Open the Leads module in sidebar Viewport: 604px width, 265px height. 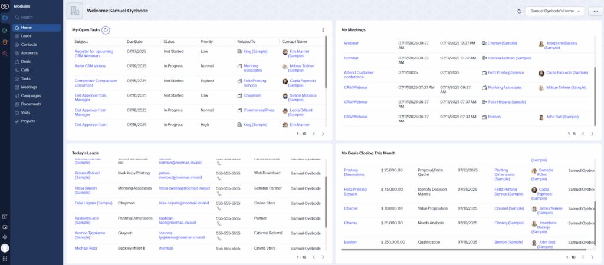26,36
